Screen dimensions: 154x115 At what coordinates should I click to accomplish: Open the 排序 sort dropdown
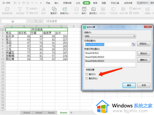[x=44, y=11]
